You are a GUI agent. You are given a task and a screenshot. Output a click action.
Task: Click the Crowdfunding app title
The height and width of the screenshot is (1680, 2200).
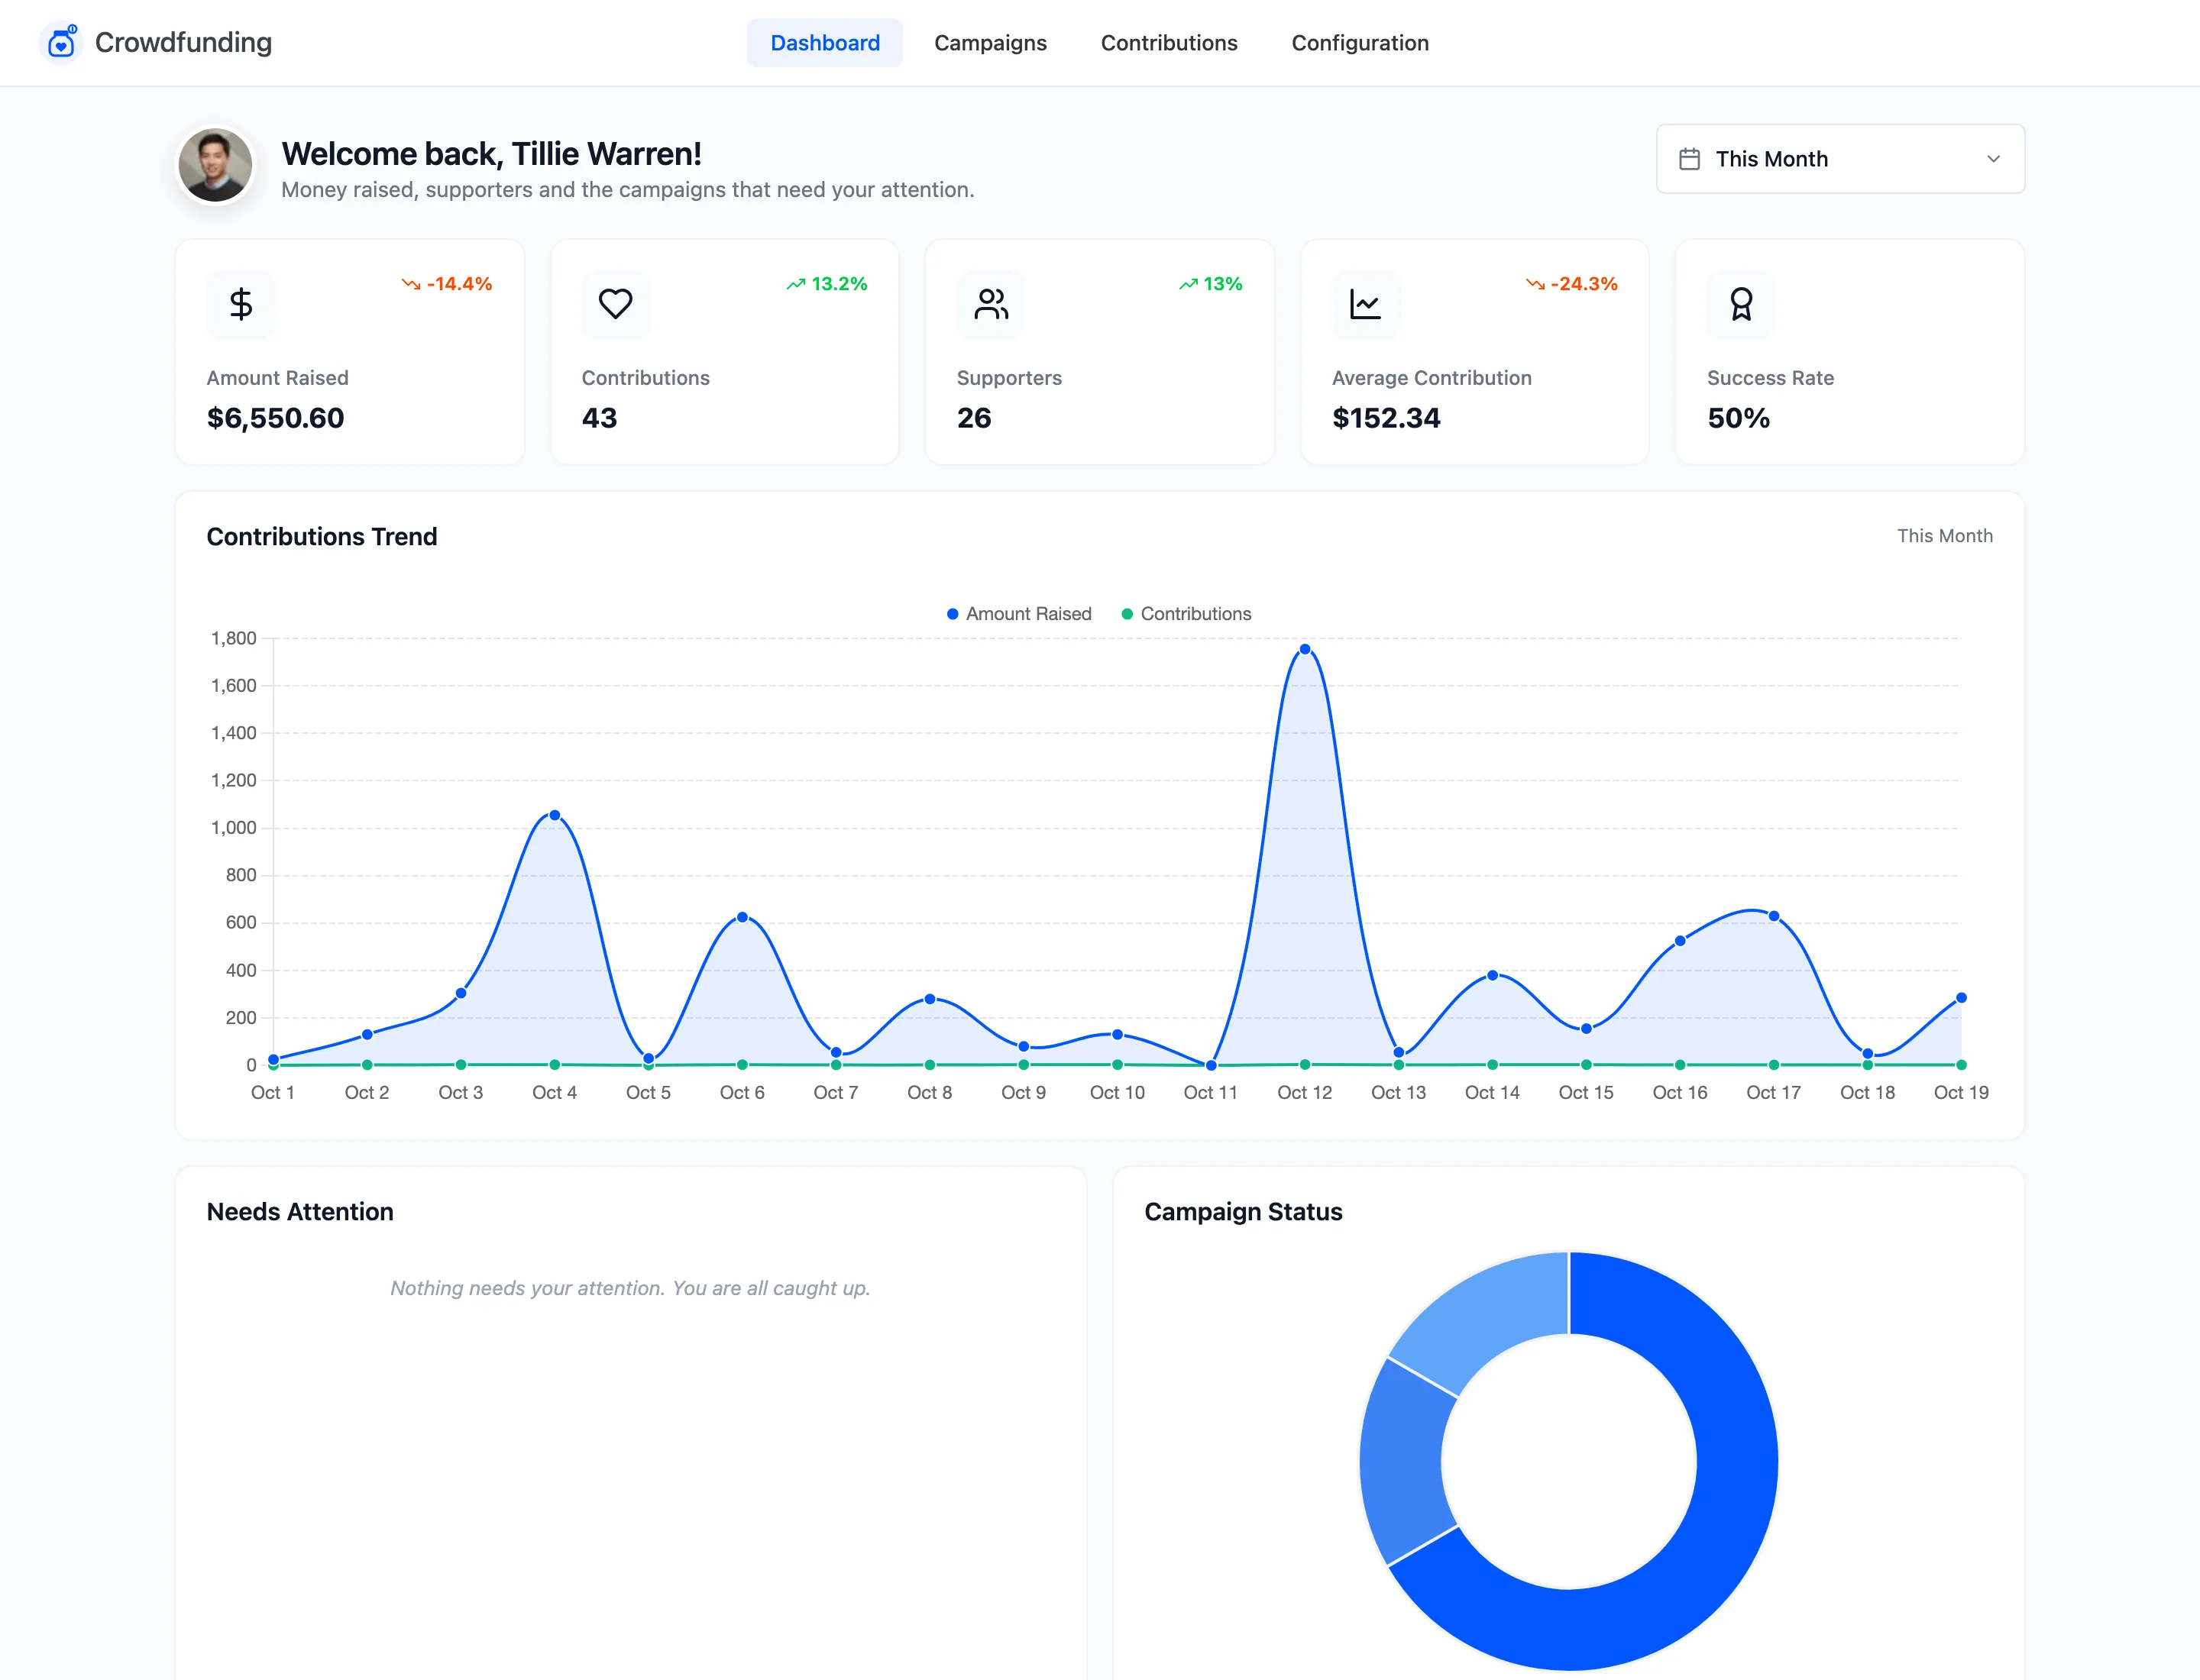point(183,42)
